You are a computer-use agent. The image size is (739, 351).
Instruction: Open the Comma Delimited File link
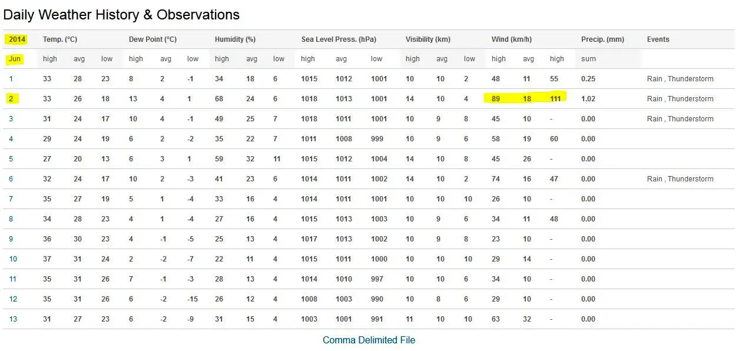369,340
